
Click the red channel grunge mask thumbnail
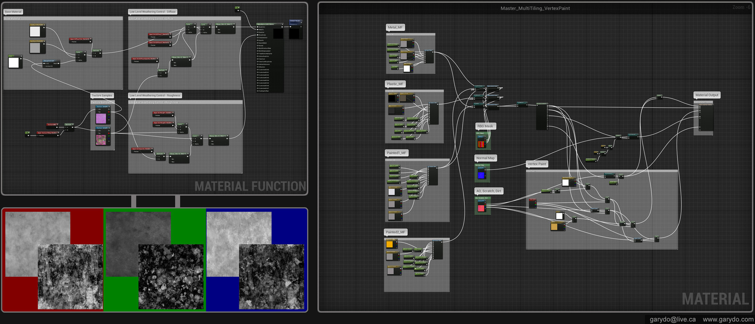click(x=70, y=276)
